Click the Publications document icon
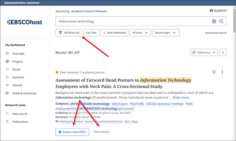The height and width of the screenshot is (141, 236). coord(7,121)
